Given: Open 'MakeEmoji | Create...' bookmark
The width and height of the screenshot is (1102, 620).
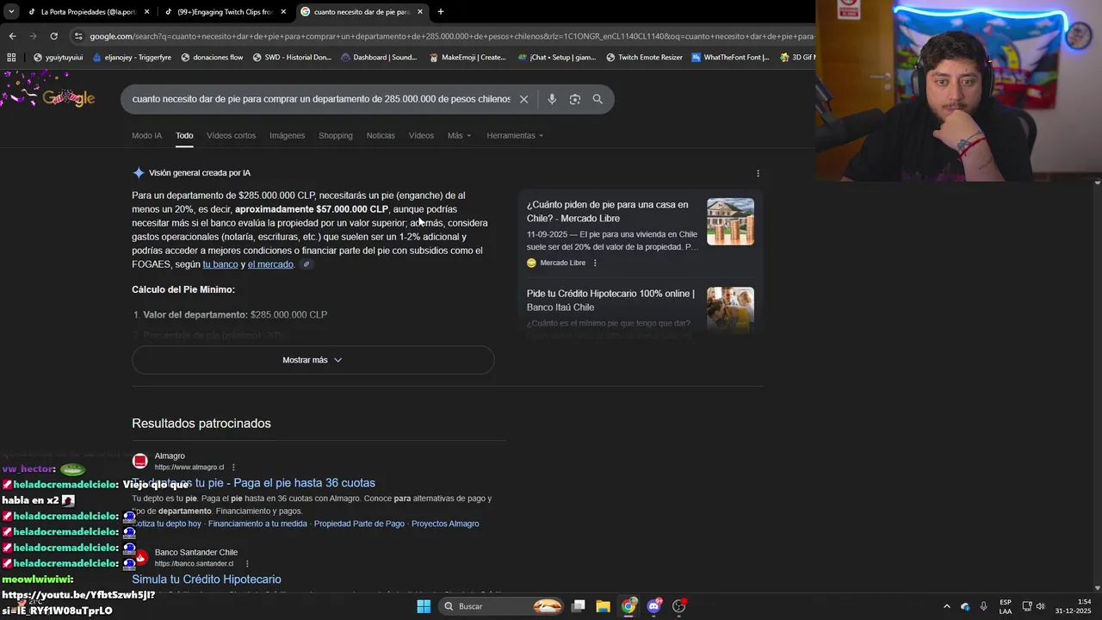Looking at the screenshot, I should coord(467,58).
